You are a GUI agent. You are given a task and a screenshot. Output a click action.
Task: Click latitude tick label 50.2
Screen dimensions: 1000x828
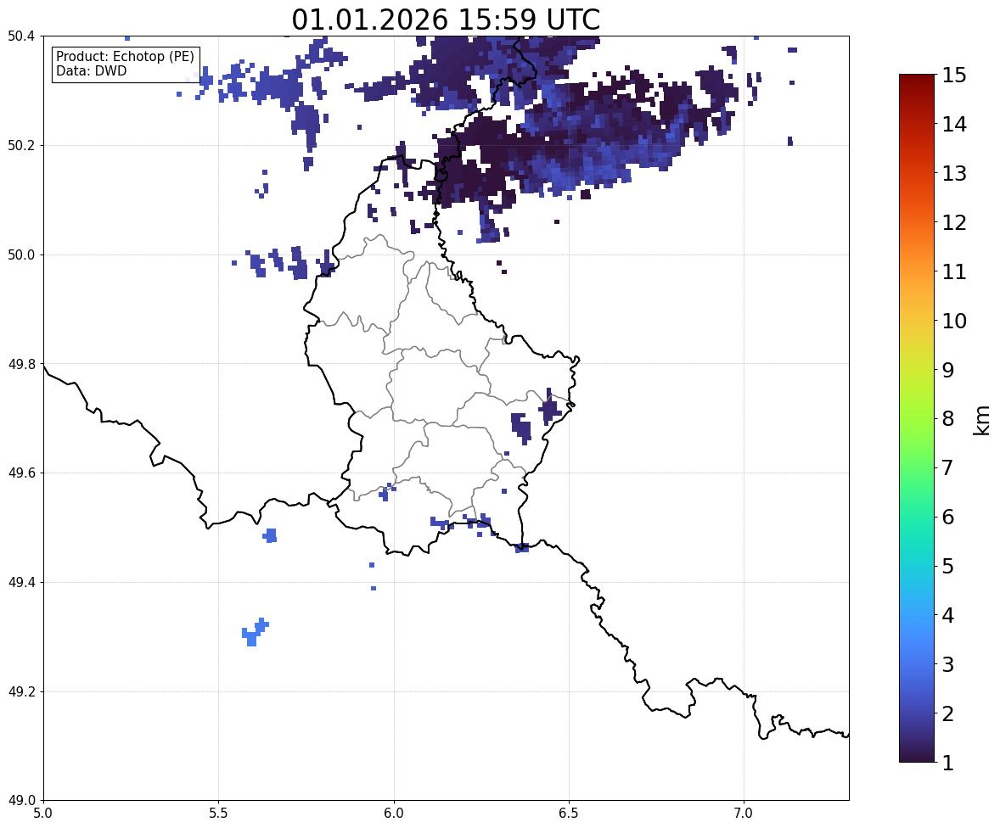click(20, 145)
